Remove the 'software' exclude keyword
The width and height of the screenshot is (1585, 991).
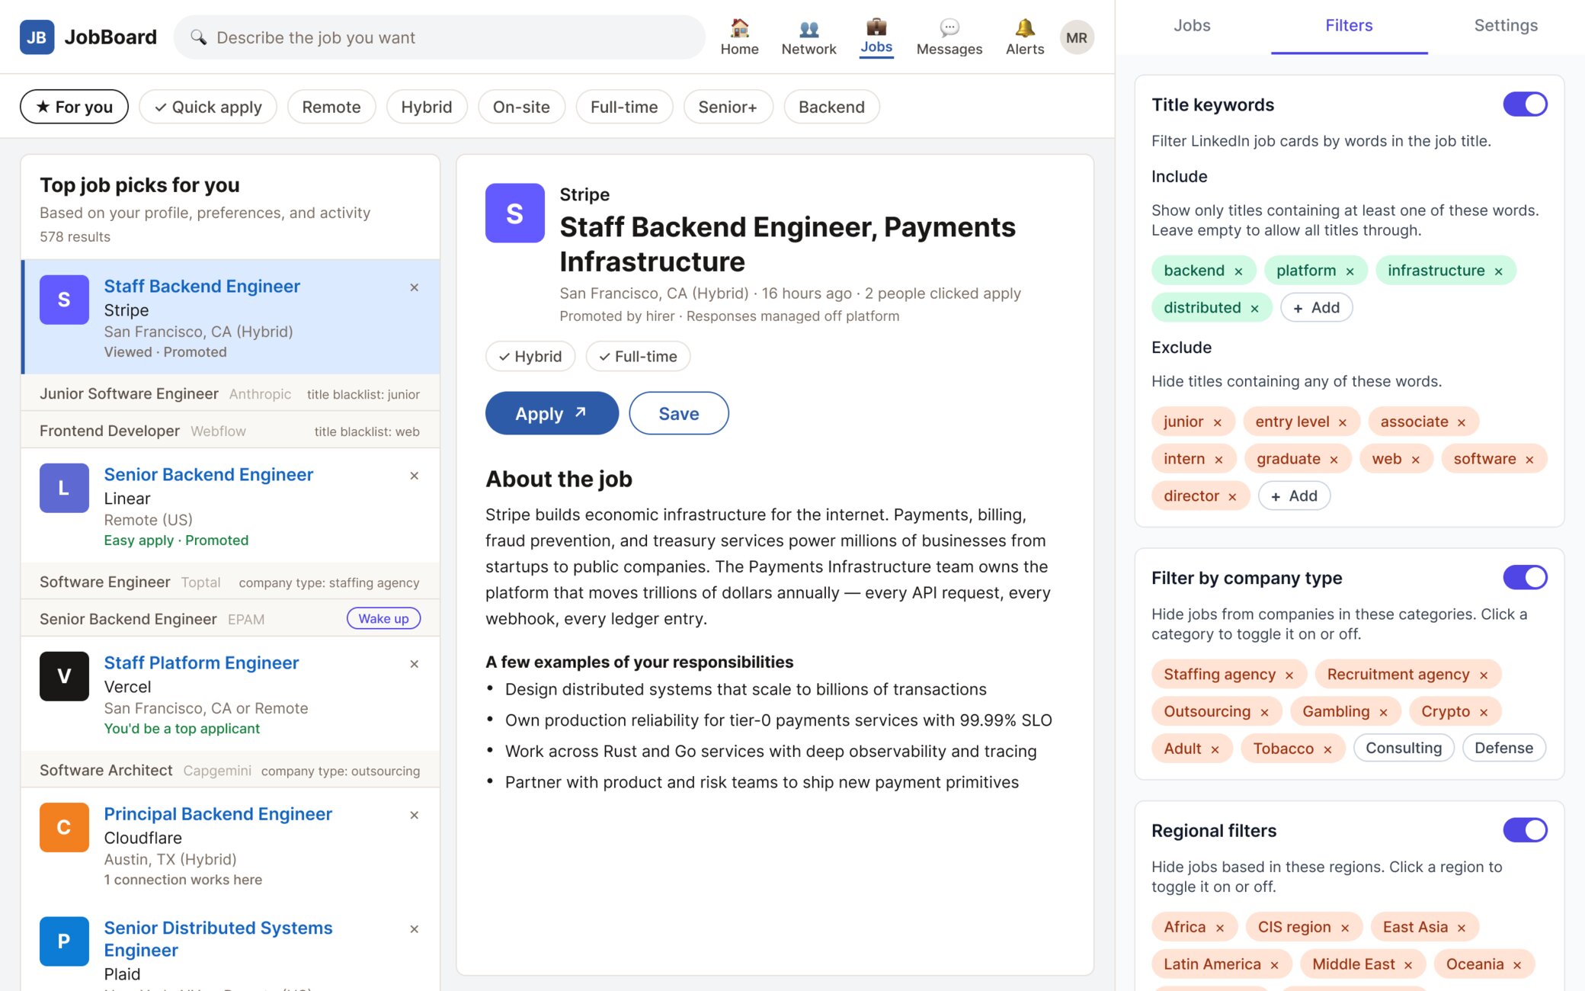click(x=1529, y=460)
